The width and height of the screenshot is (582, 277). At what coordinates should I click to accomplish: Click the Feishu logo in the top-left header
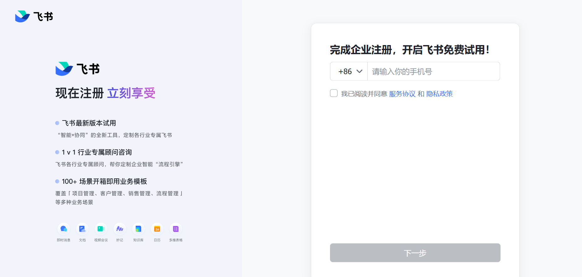(34, 16)
